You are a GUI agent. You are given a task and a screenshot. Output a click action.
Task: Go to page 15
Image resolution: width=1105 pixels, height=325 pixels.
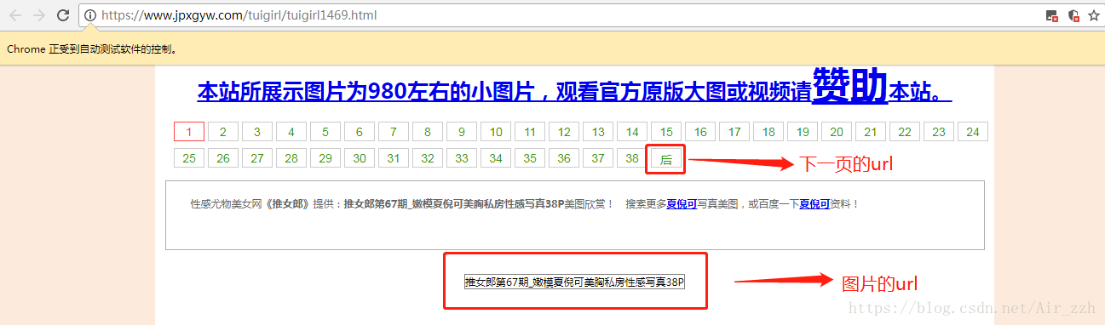click(666, 132)
